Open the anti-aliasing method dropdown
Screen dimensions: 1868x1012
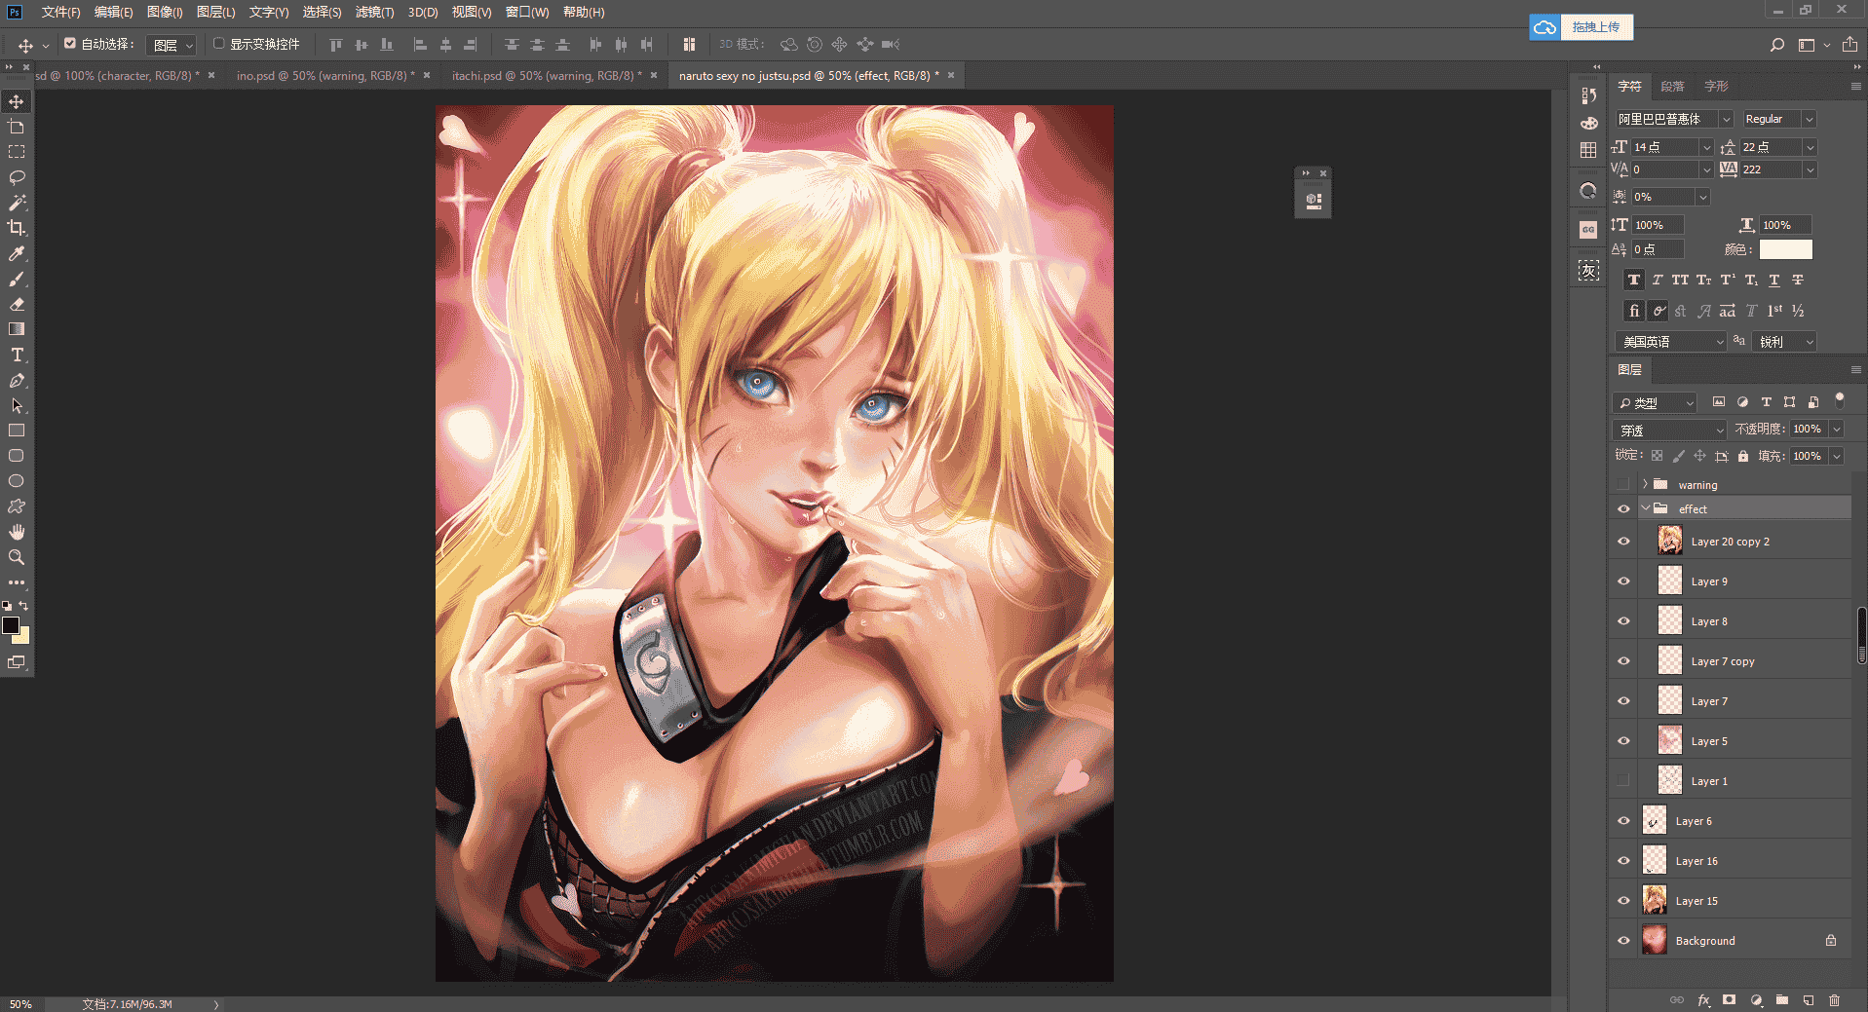[1784, 342]
